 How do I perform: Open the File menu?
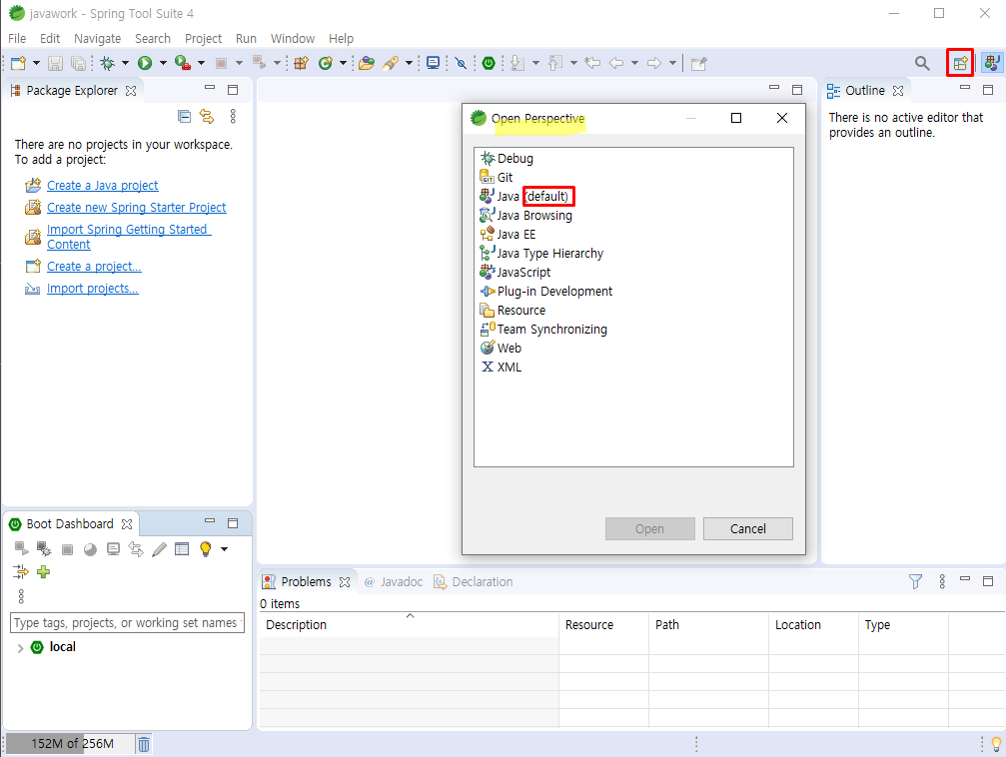click(17, 39)
